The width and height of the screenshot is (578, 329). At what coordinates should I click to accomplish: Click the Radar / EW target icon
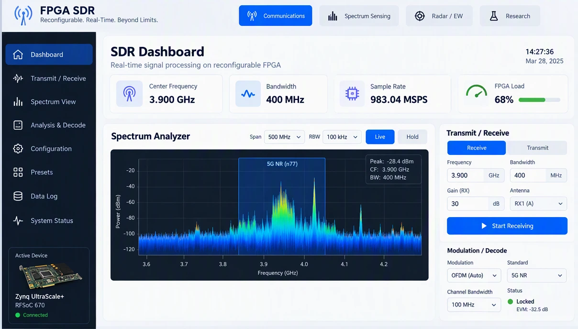420,16
